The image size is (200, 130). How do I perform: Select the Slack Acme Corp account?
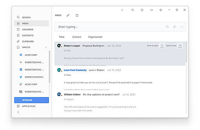coord(28,84)
